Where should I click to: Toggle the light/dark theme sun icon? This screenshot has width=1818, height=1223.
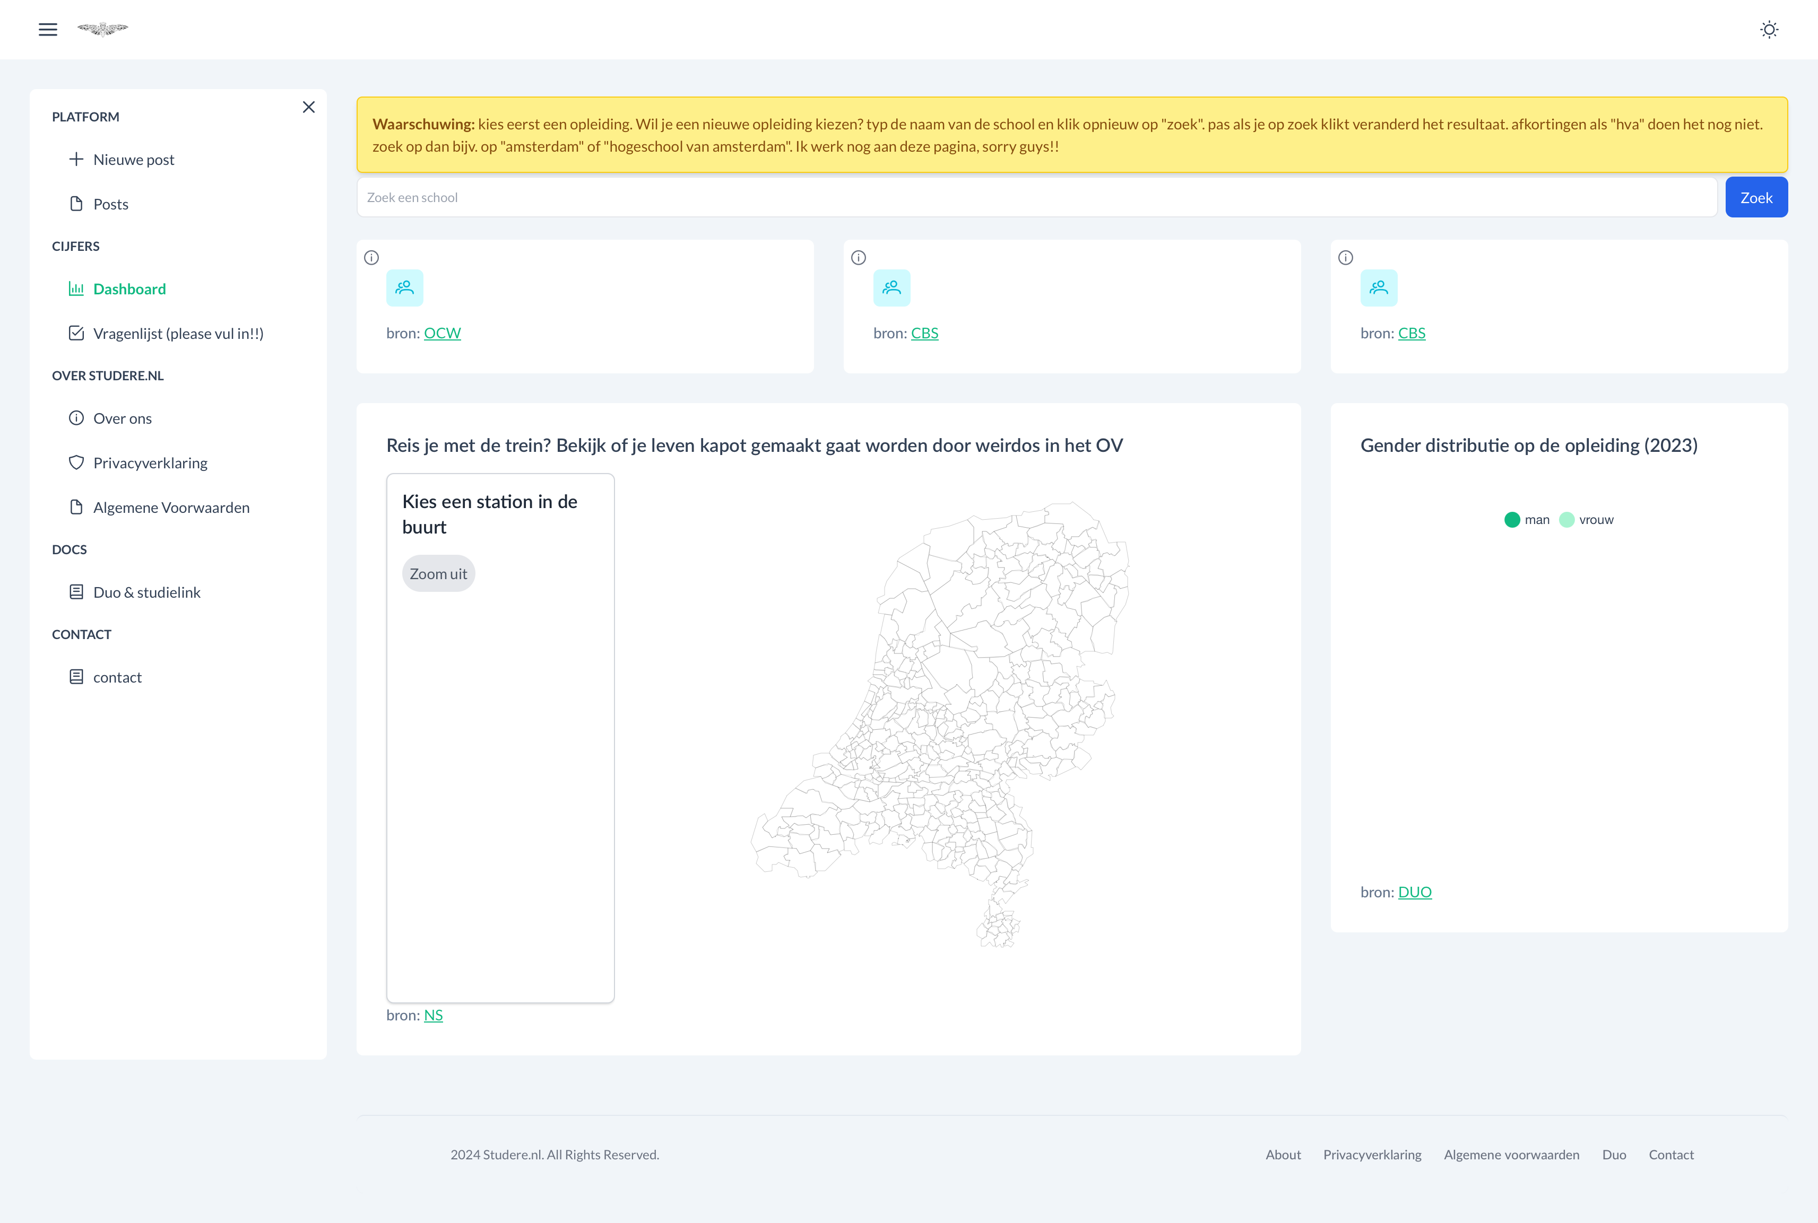[x=1770, y=29]
